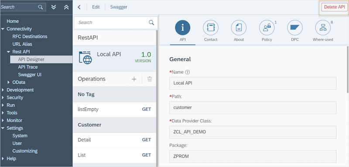
Task: Select the List GET operation
Action: point(114,155)
